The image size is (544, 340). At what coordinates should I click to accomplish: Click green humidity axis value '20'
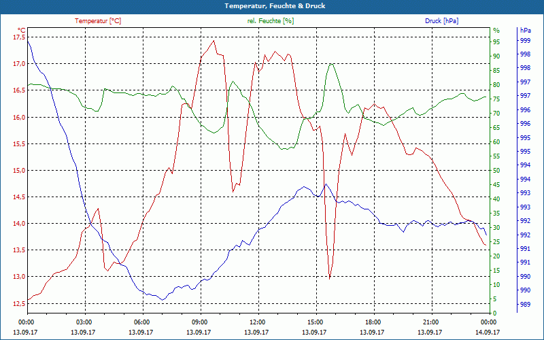(496, 256)
